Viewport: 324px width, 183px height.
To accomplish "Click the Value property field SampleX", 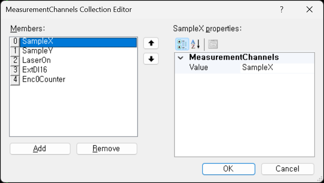I will pos(277,68).
